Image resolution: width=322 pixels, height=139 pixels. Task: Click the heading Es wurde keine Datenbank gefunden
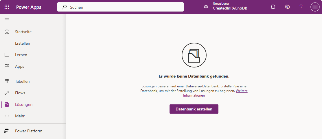pos(194,76)
